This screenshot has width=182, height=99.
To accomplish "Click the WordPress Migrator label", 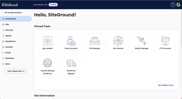I will [71, 72].
